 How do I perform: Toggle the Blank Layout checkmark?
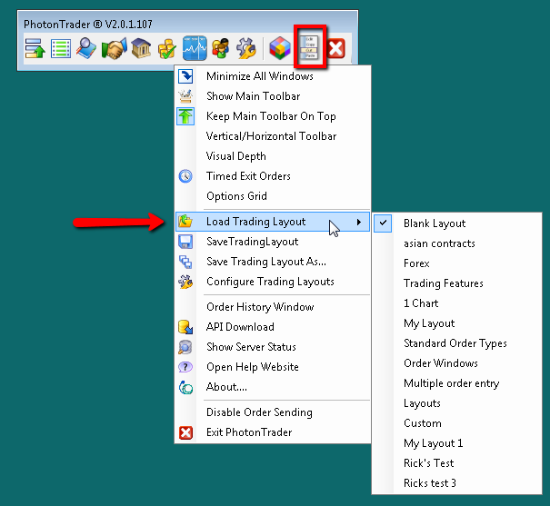pyautogui.click(x=383, y=223)
